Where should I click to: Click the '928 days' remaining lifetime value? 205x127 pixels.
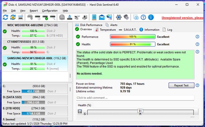coord(126,87)
